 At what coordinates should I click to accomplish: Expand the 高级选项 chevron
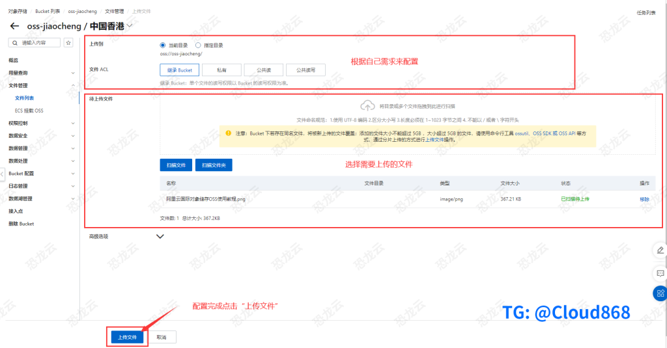[160, 236]
